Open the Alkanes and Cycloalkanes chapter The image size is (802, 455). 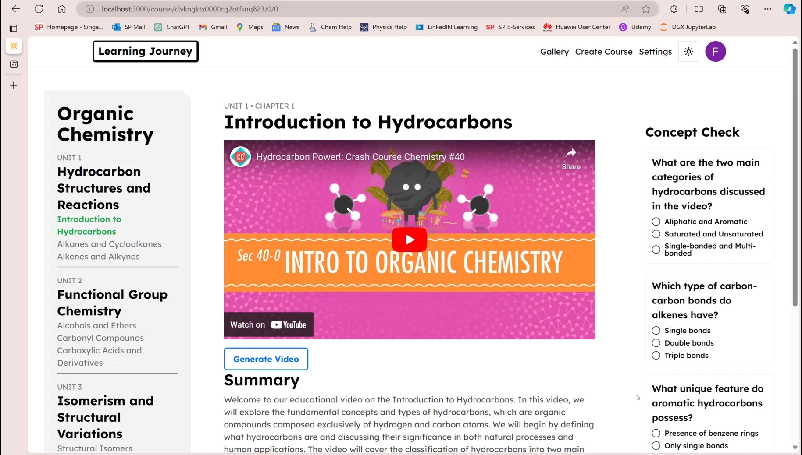tap(109, 244)
